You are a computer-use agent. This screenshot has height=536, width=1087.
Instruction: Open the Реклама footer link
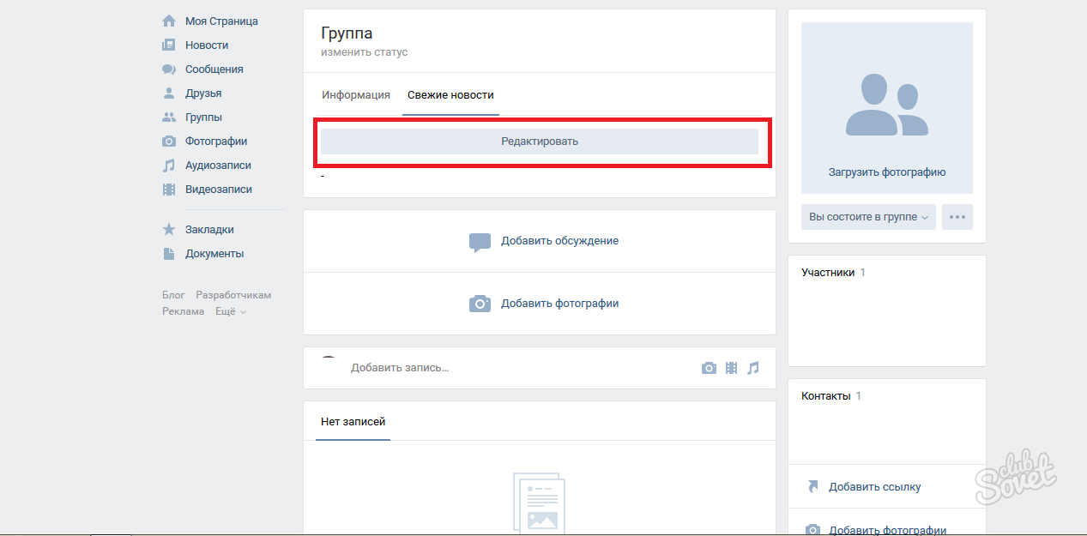(x=184, y=311)
